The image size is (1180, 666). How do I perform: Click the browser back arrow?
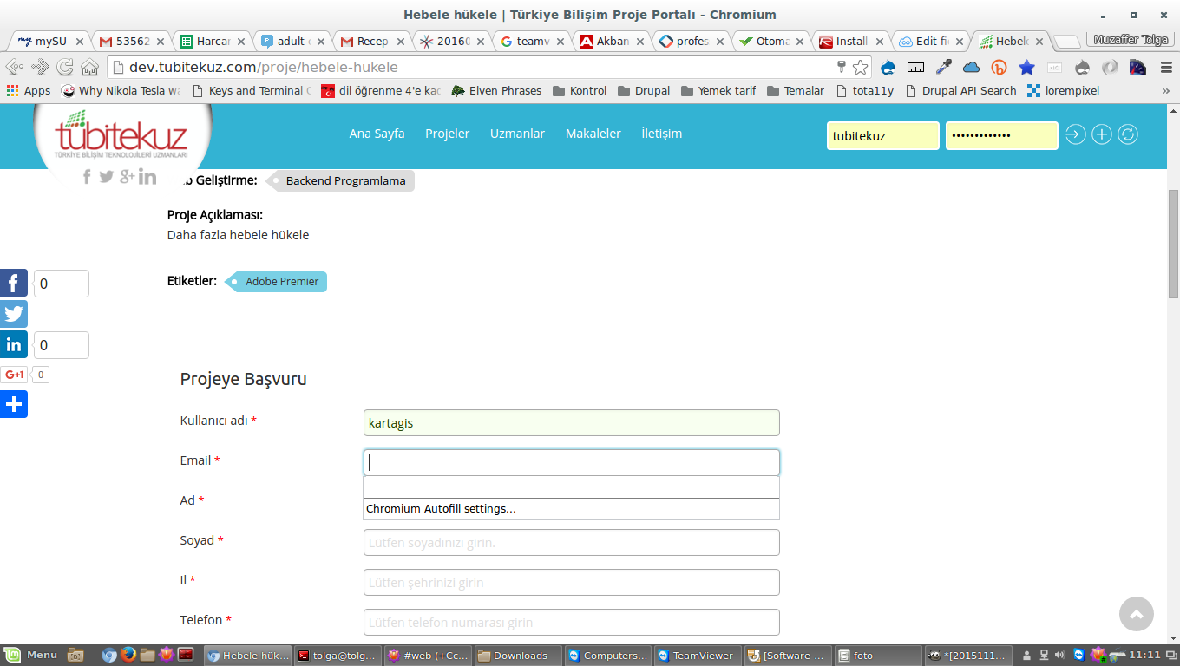14,67
